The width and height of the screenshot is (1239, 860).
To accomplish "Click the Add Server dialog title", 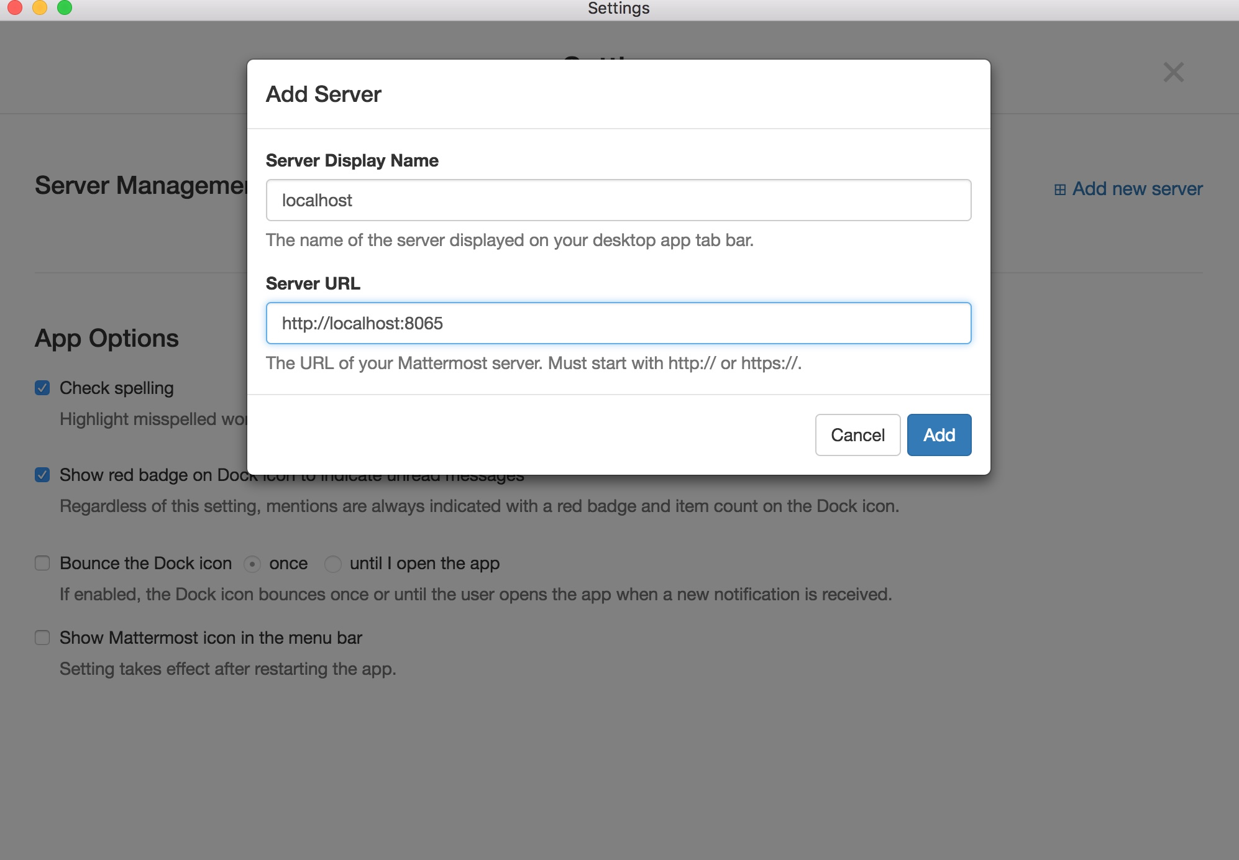I will tap(323, 94).
